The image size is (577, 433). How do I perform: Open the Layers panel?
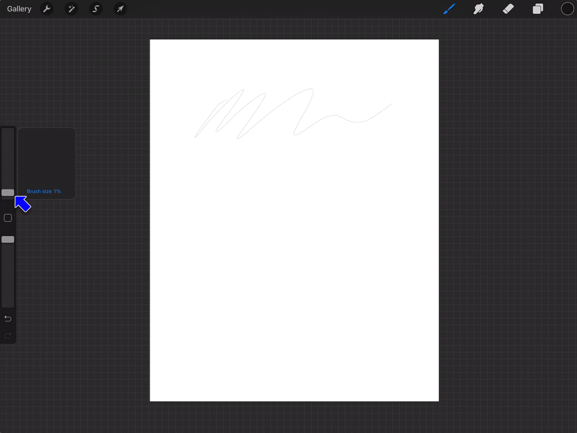pyautogui.click(x=538, y=9)
